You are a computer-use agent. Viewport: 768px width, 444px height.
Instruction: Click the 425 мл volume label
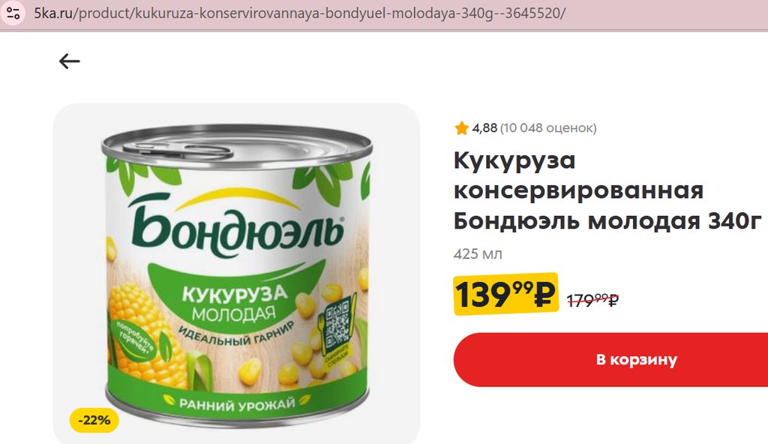478,253
